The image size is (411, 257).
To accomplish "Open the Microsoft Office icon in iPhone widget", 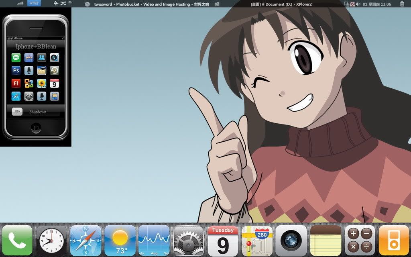I will tap(29, 84).
